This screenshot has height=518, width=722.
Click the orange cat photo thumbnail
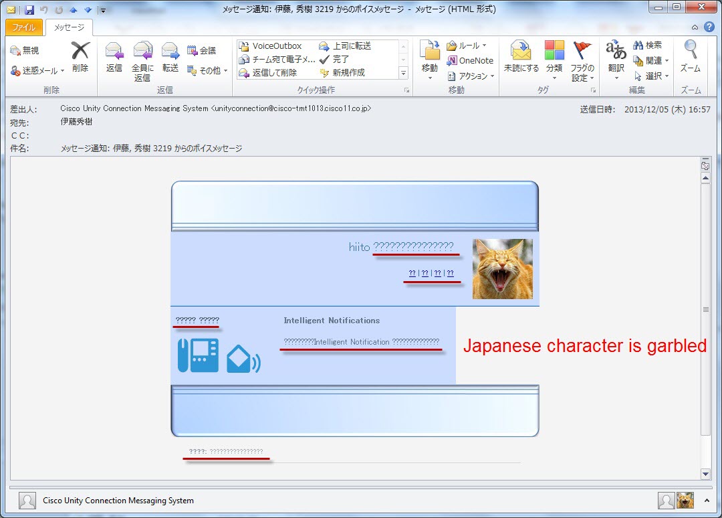tap(502, 268)
